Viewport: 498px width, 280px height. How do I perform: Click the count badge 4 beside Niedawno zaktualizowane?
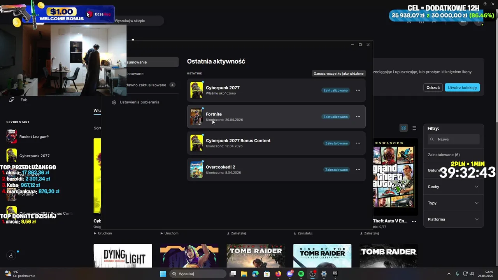(x=172, y=85)
